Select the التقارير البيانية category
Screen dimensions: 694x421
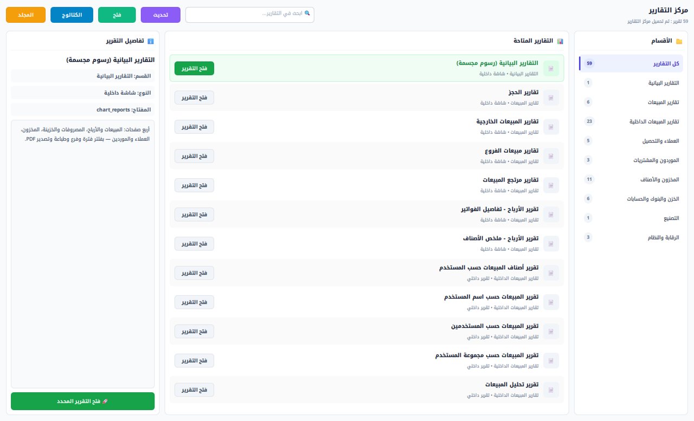click(631, 83)
